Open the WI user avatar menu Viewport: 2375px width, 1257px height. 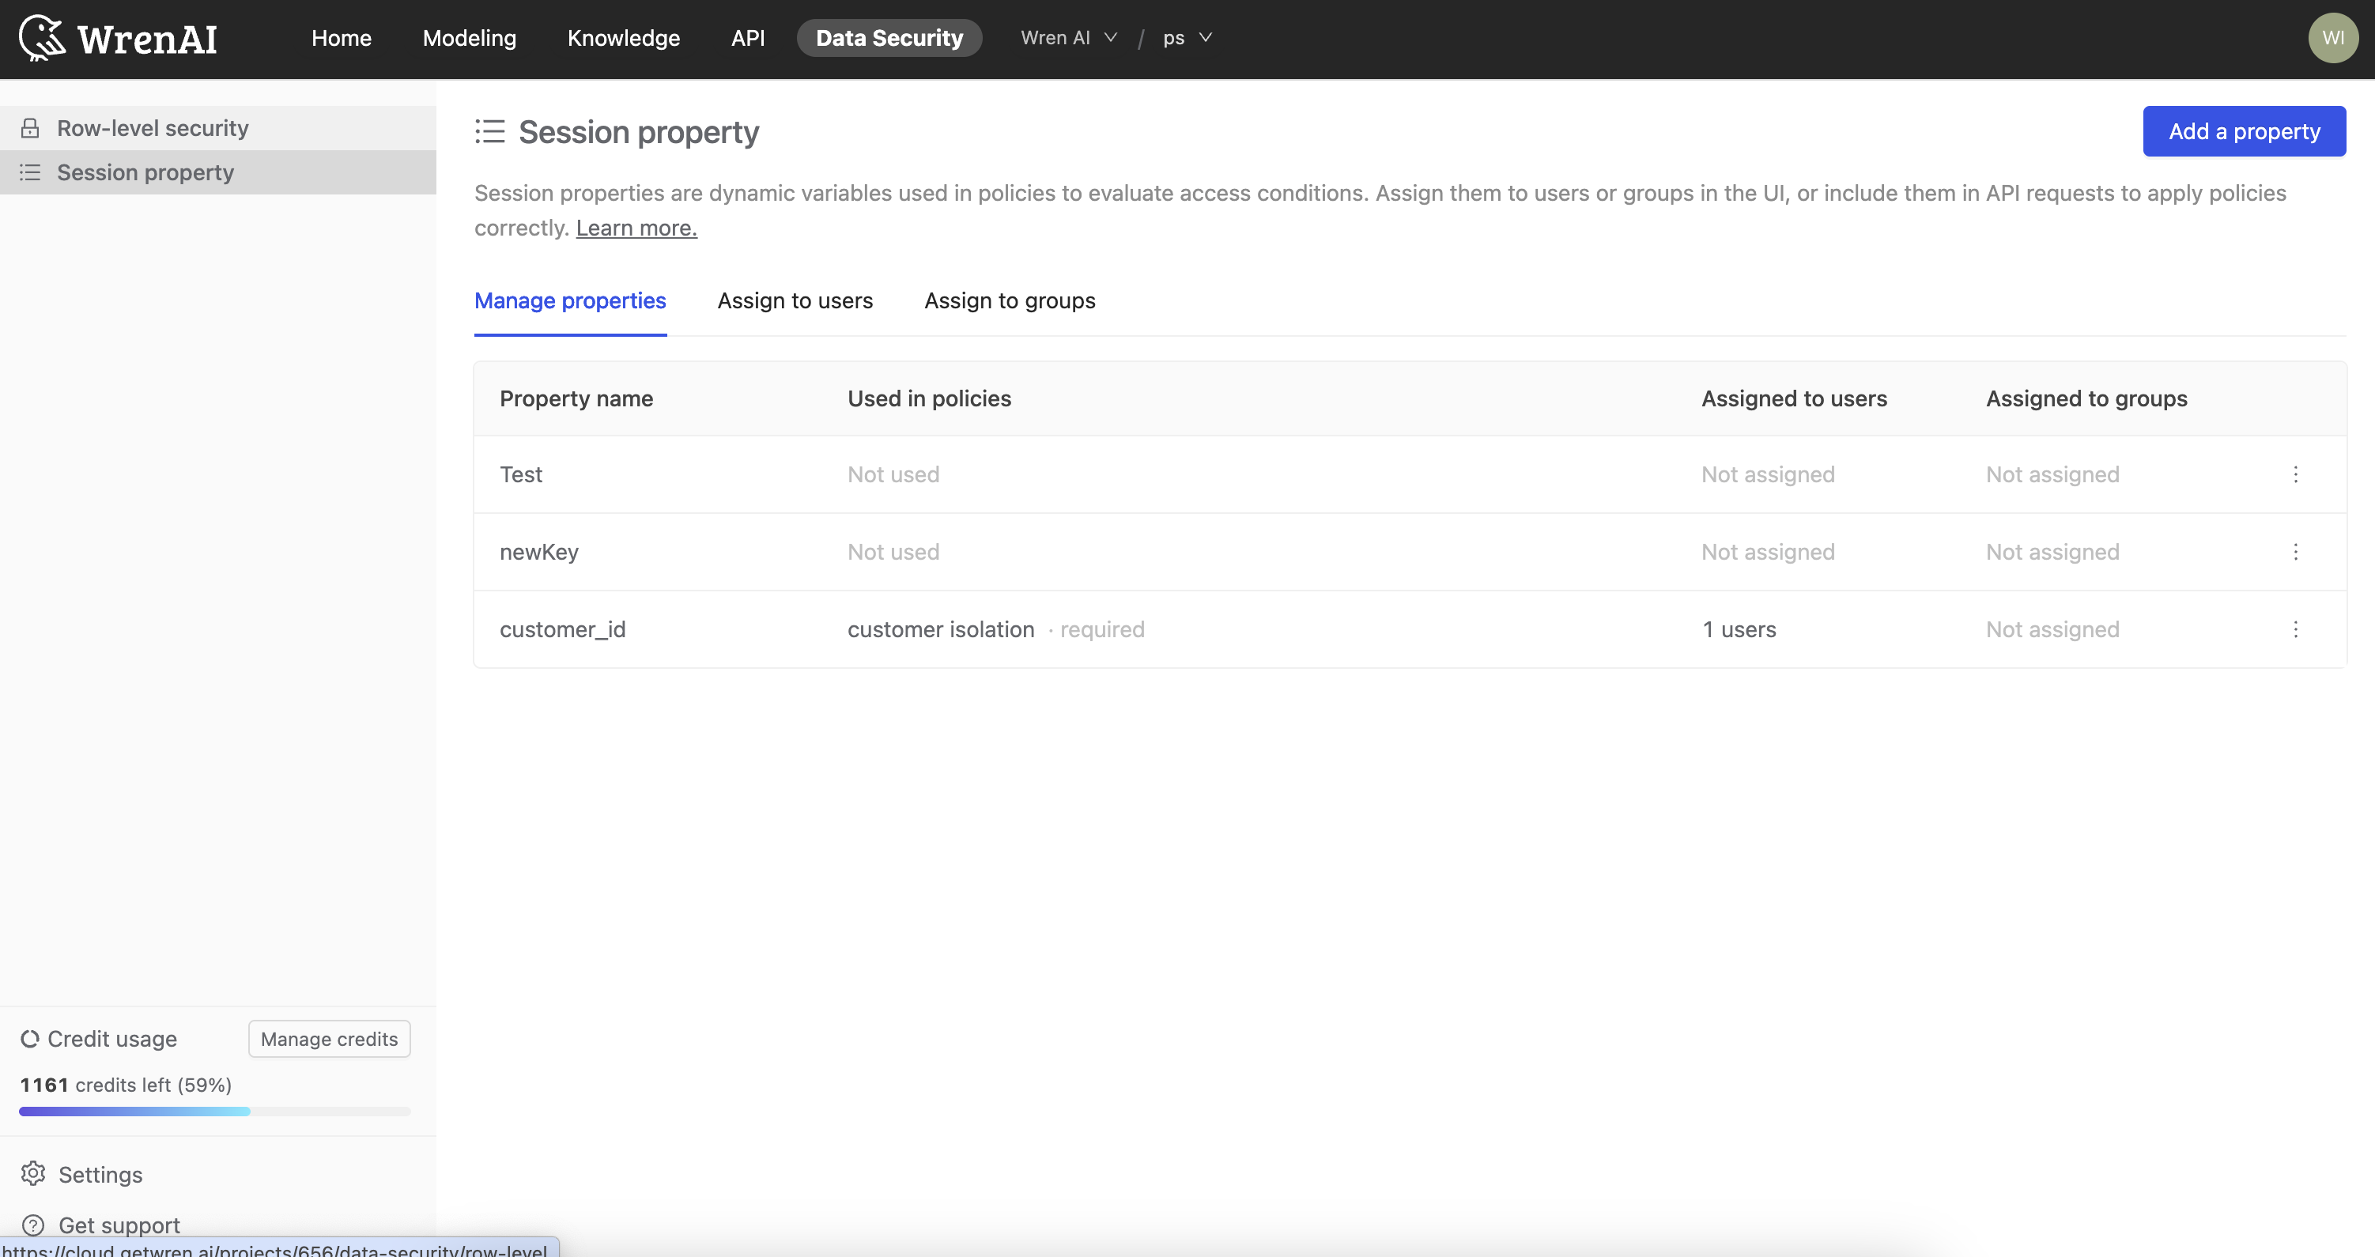(x=2332, y=38)
